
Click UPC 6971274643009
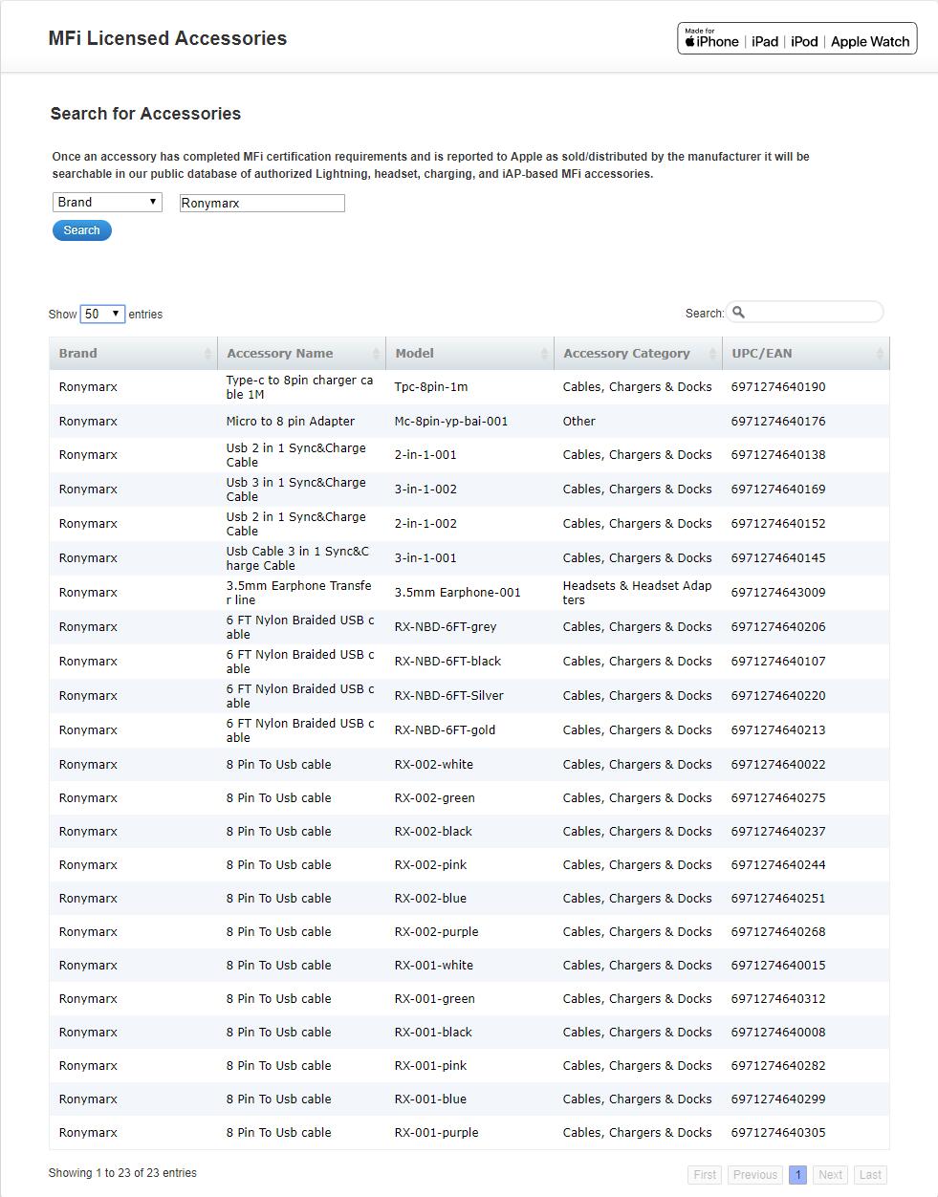tap(778, 593)
